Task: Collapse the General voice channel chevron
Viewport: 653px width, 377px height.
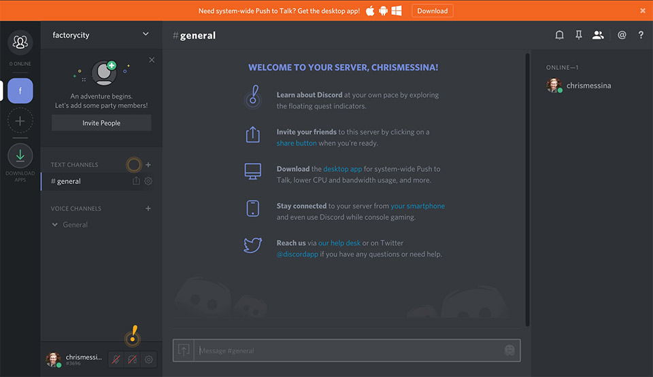Action: [54, 225]
